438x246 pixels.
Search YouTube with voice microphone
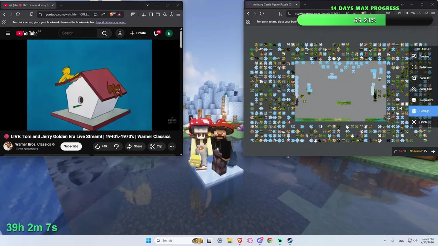(x=120, y=33)
